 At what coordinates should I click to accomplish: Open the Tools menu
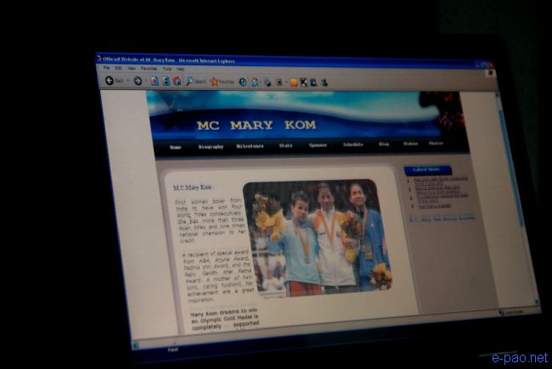[x=167, y=69]
